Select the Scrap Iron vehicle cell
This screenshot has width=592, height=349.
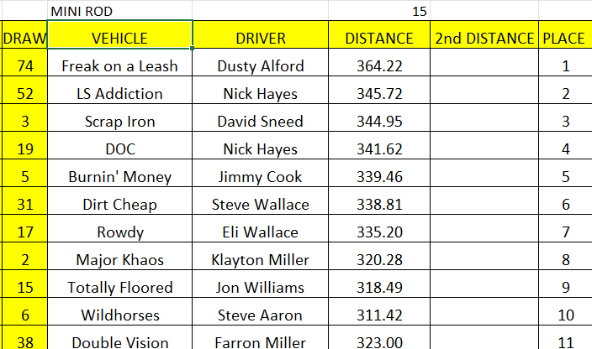click(119, 122)
